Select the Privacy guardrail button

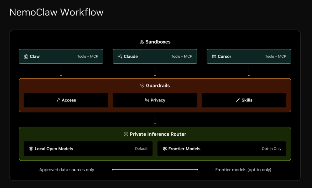[x=155, y=100]
